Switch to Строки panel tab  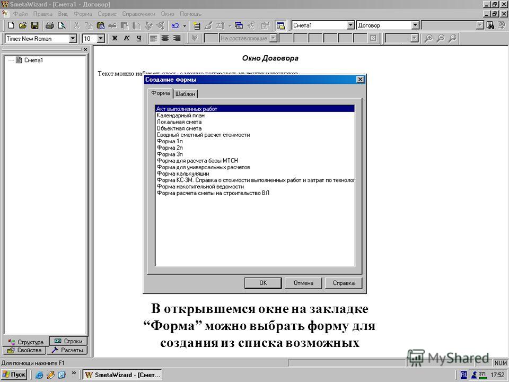(68, 341)
